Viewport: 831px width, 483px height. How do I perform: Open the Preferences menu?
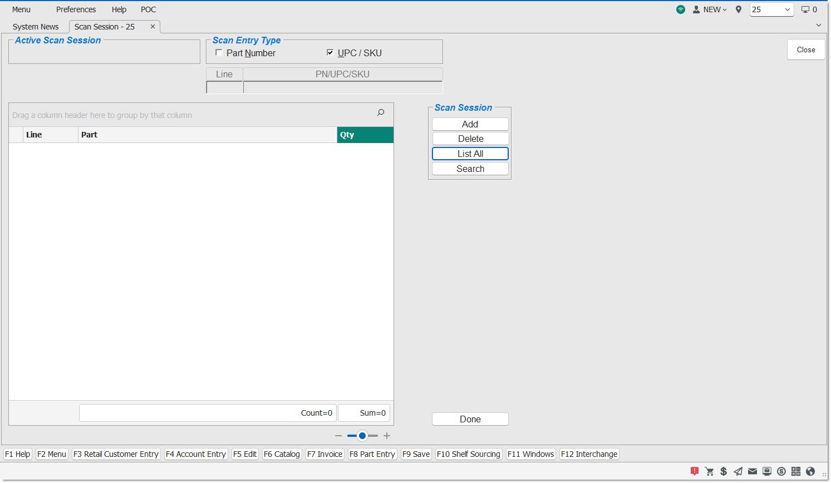point(76,9)
